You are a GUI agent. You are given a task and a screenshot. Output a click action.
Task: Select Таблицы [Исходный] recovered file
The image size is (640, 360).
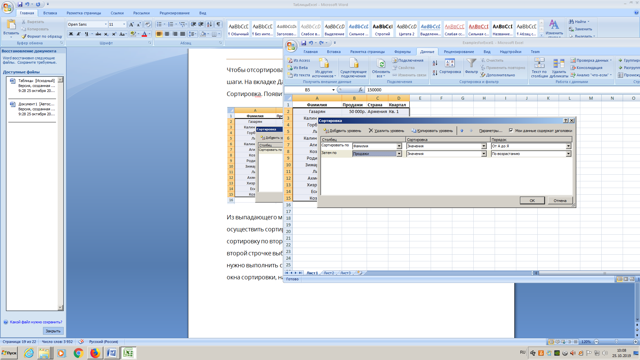(x=33, y=86)
